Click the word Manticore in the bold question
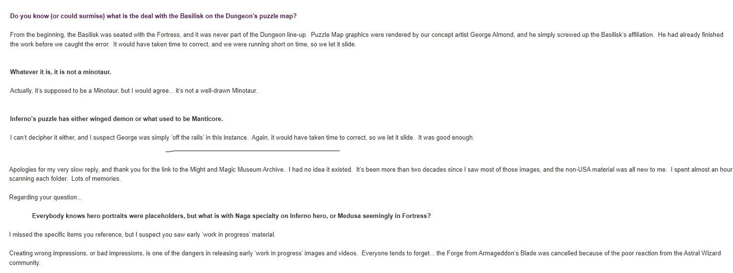 click(207, 119)
